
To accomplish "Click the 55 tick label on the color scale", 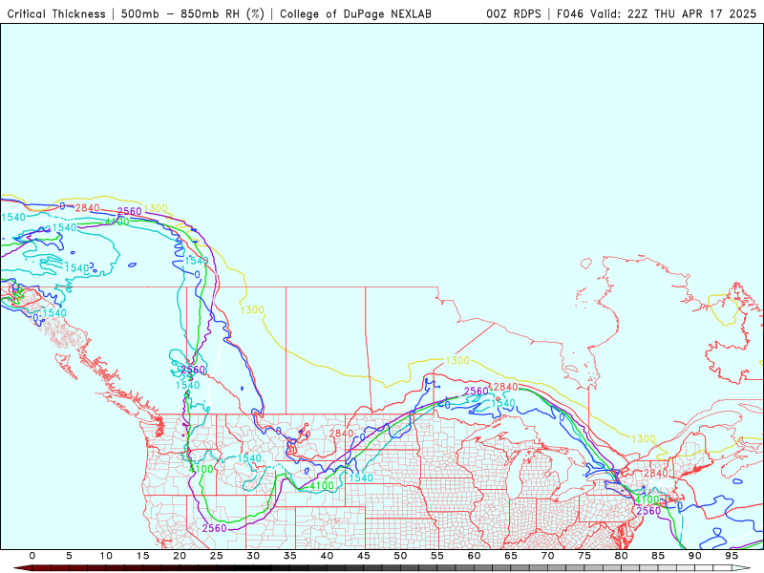I will coord(437,556).
